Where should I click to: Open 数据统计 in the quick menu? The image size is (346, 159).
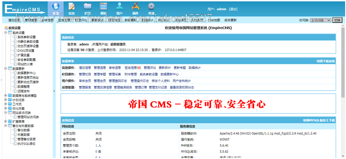[195, 68]
